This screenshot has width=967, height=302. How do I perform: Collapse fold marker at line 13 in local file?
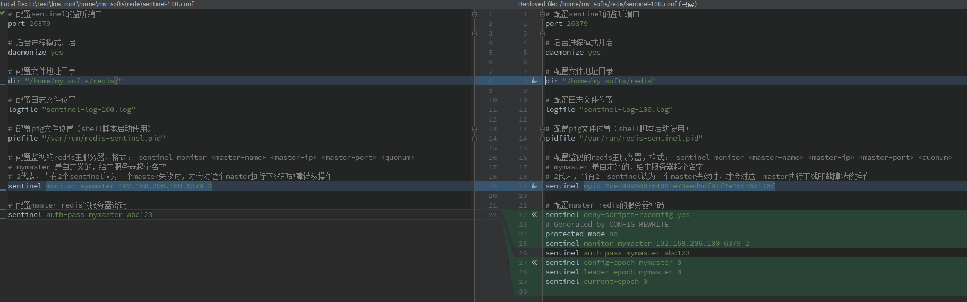[x=474, y=129]
